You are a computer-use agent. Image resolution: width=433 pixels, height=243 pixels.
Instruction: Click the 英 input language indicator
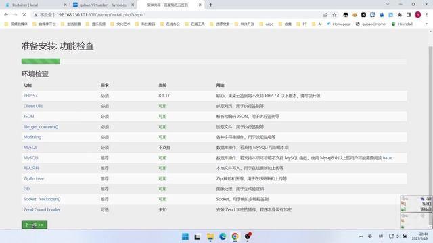point(370,236)
